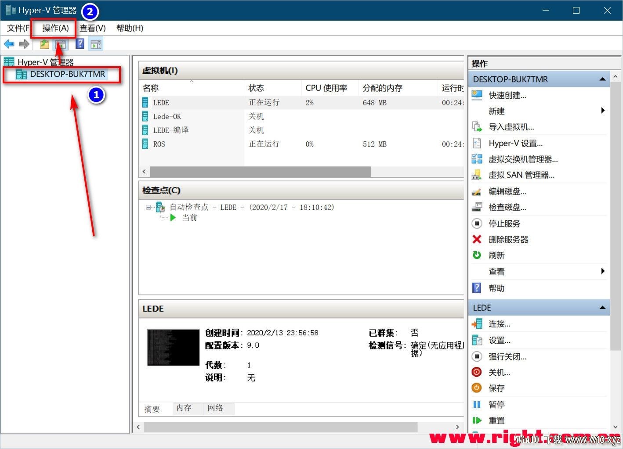Click the Stop Service action
Viewport: 623px width, 449px height.
click(504, 223)
